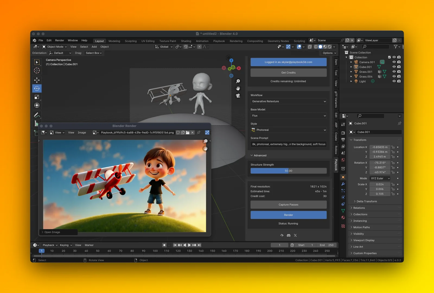The height and width of the screenshot is (293, 434).
Task: Select the Move tool in the toolbar
Action: (x=37, y=80)
